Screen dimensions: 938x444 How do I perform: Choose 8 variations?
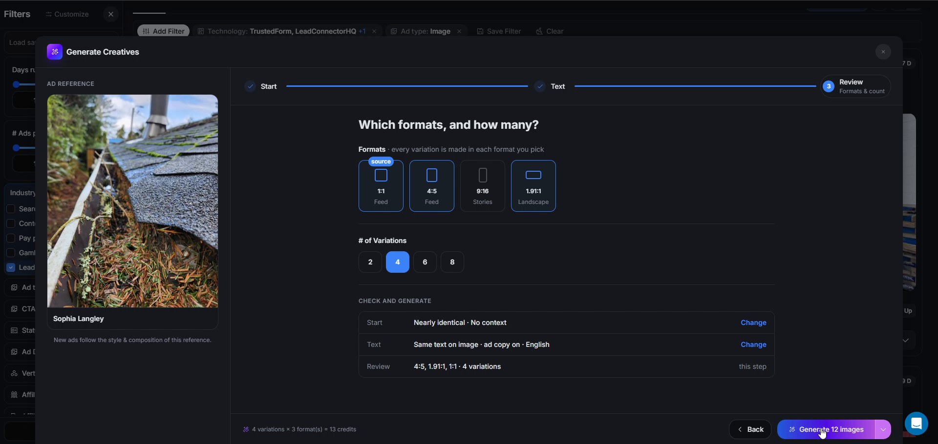click(x=452, y=262)
